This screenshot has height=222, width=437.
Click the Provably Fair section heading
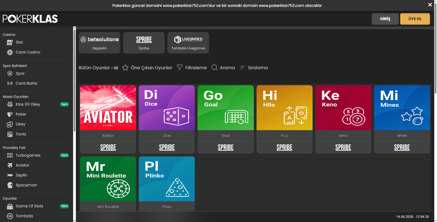(x=14, y=148)
